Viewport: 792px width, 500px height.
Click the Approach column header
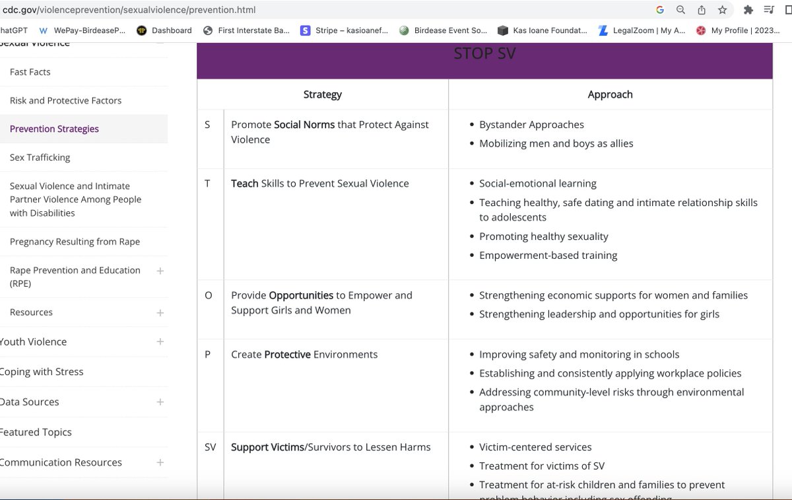pos(610,94)
